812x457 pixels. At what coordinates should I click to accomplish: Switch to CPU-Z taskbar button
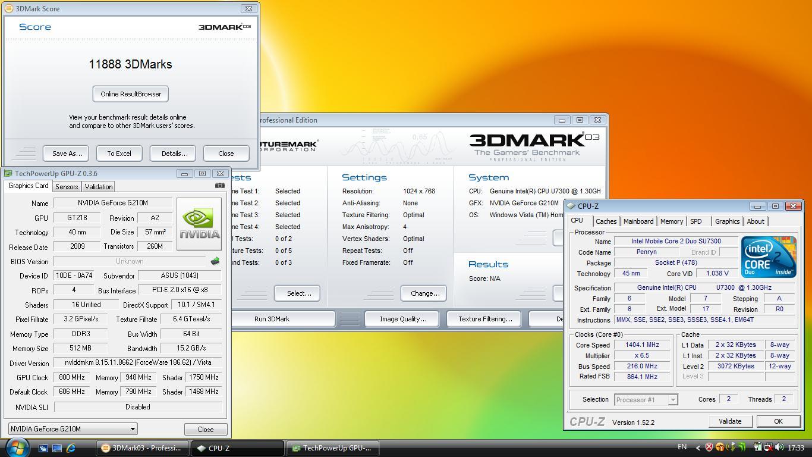[x=237, y=448]
